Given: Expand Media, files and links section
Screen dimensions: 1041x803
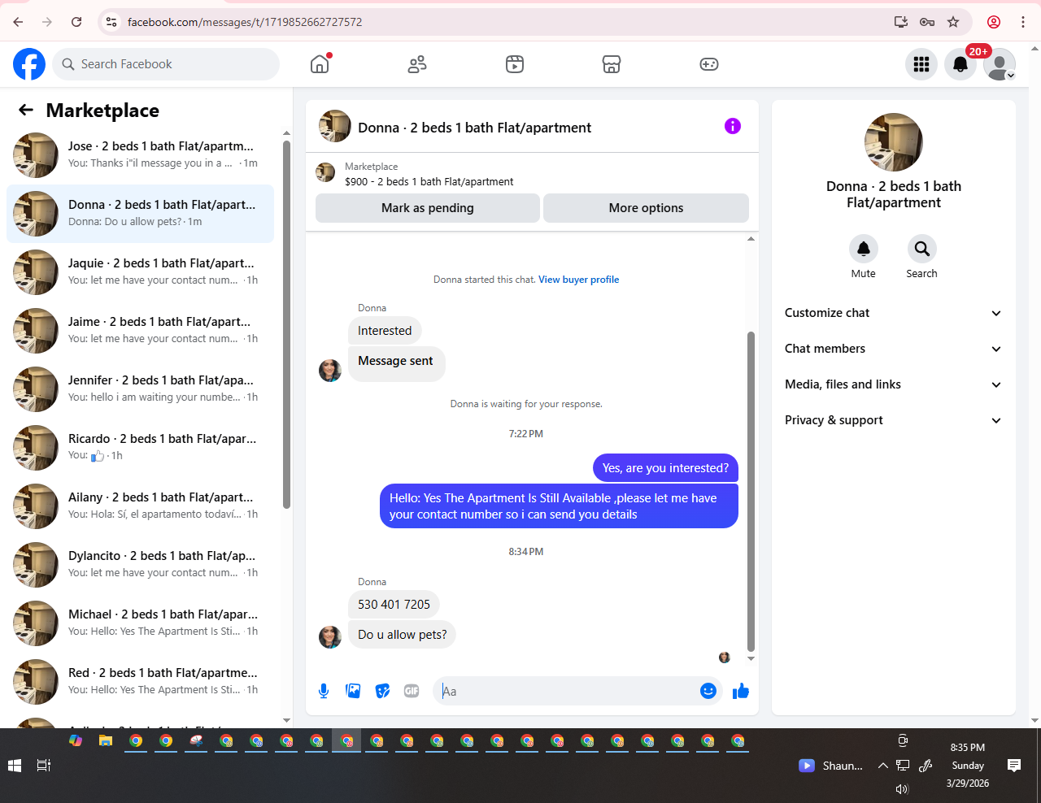Looking at the screenshot, I should pyautogui.click(x=893, y=384).
